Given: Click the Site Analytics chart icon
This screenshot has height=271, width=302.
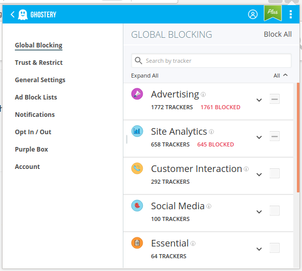Looking at the screenshot, I should coord(137,131).
